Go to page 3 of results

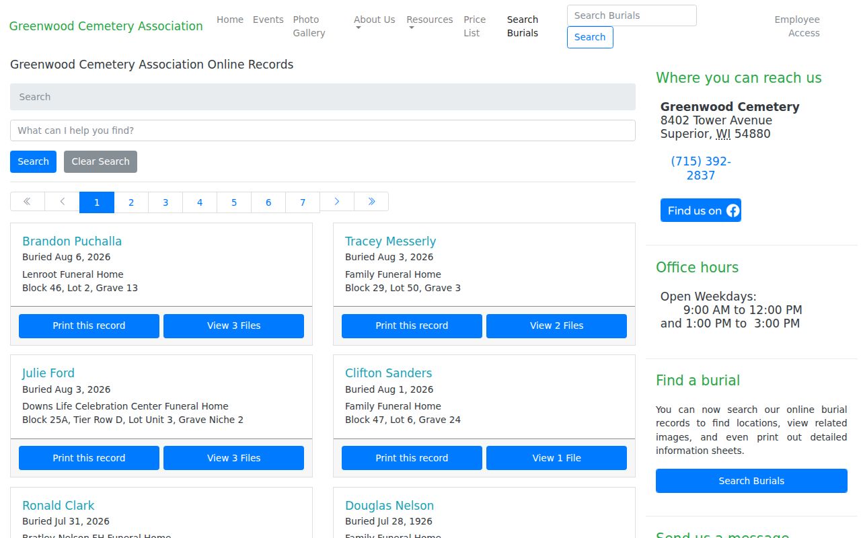(165, 202)
